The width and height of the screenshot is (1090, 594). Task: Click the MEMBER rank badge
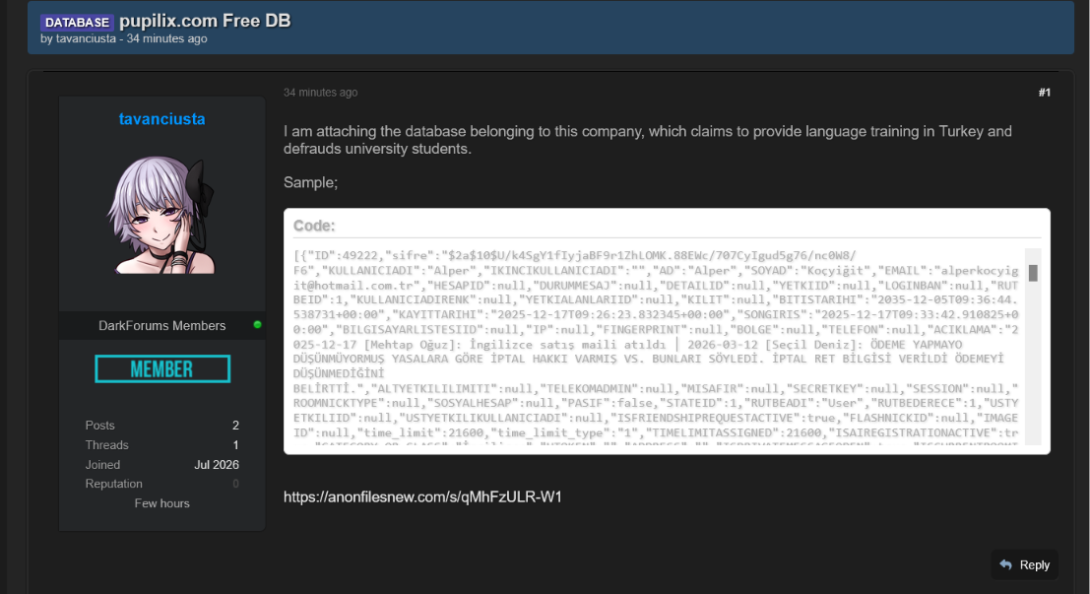pos(161,368)
